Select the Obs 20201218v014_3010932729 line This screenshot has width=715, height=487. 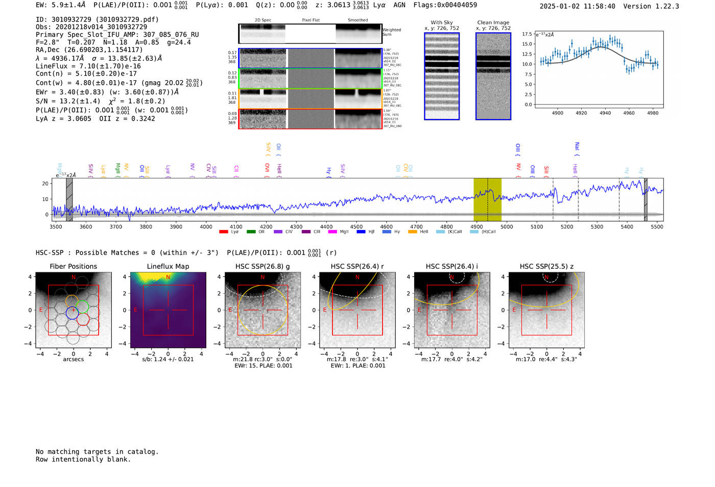(x=91, y=27)
